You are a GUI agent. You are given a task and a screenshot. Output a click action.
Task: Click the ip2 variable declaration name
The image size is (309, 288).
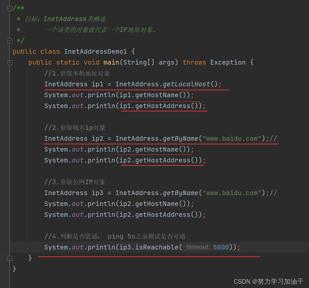pyautogui.click(x=98, y=138)
